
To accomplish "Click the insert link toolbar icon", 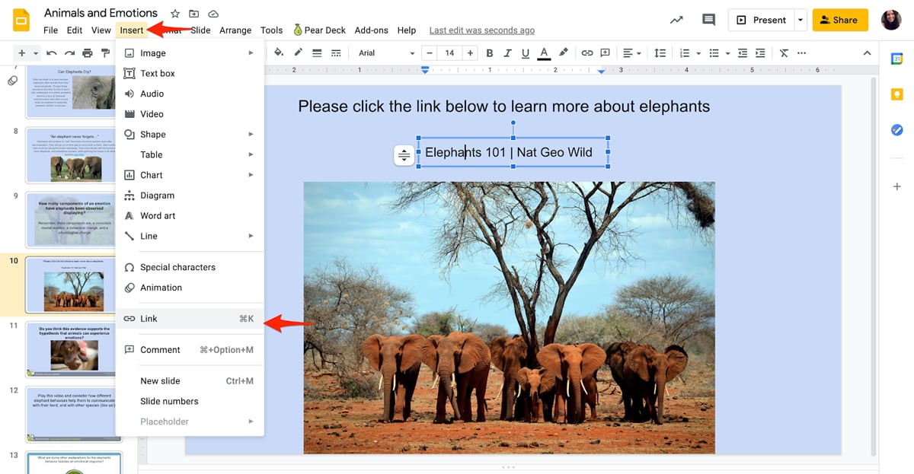I will (x=587, y=53).
